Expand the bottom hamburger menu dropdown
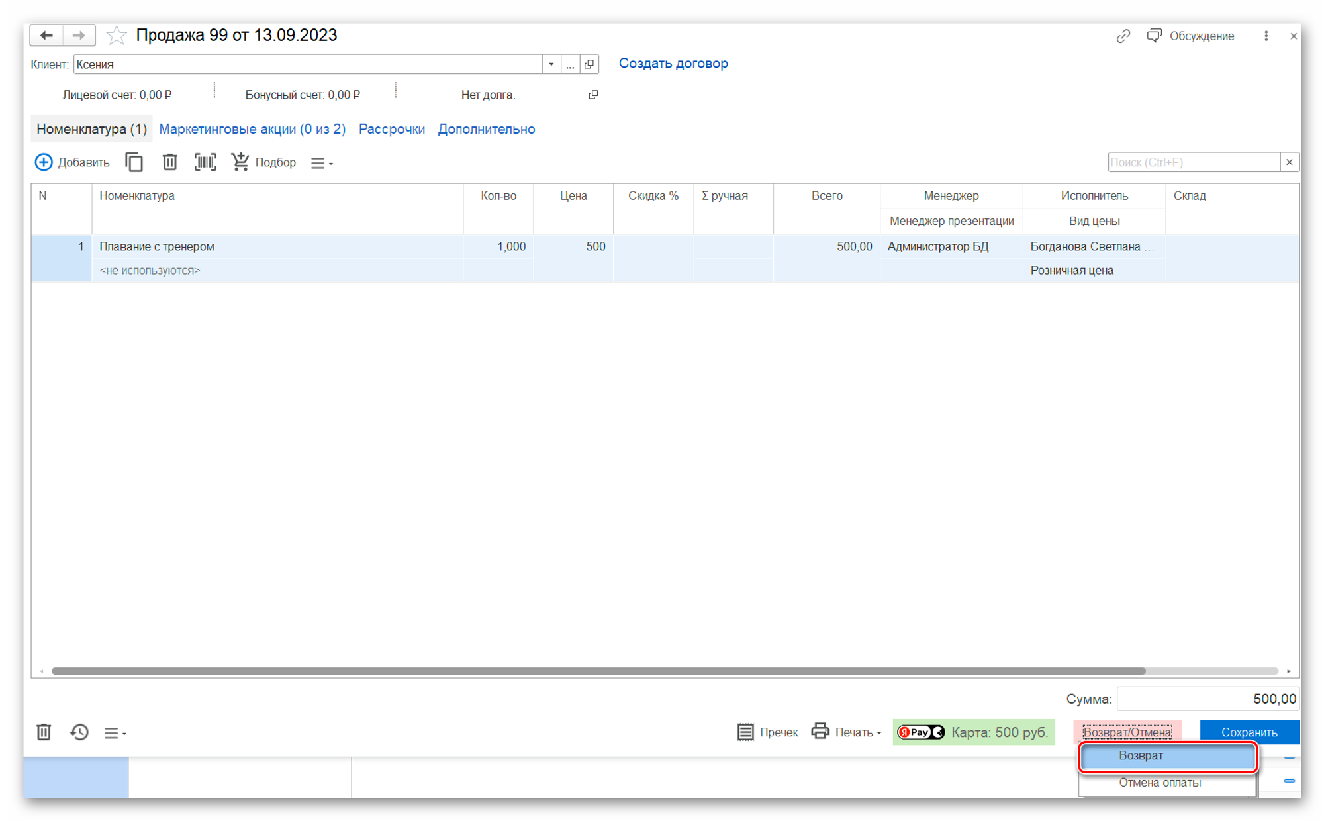1324x821 pixels. tap(115, 733)
